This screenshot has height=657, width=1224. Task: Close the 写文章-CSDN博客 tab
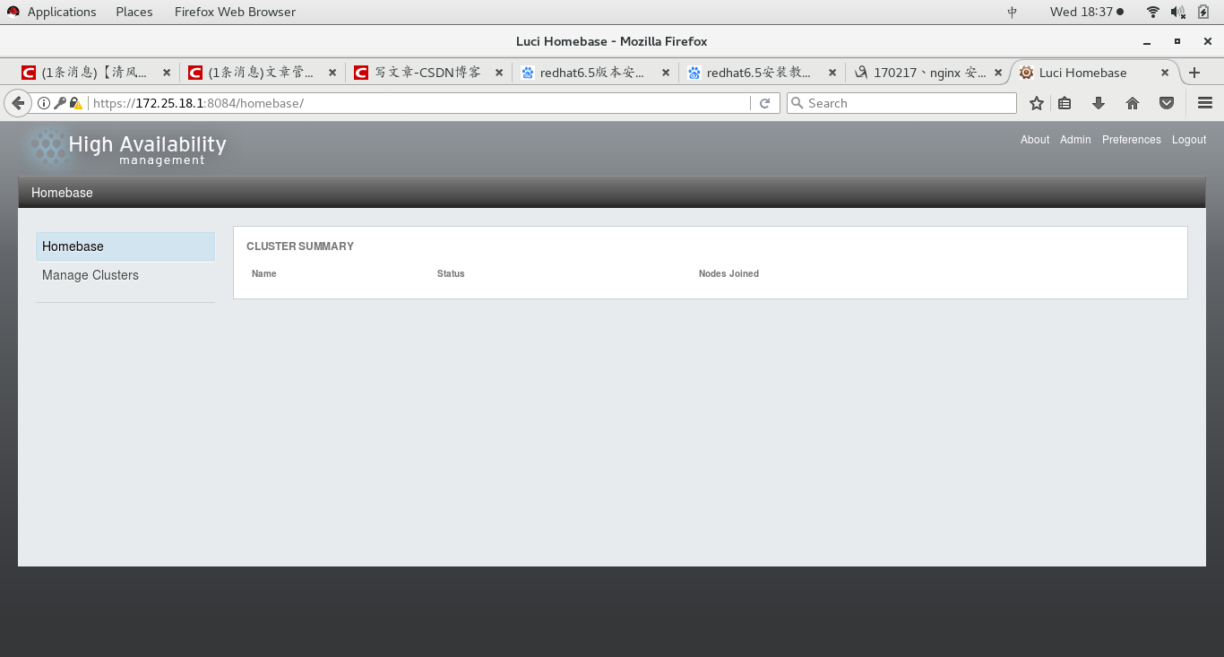point(499,73)
